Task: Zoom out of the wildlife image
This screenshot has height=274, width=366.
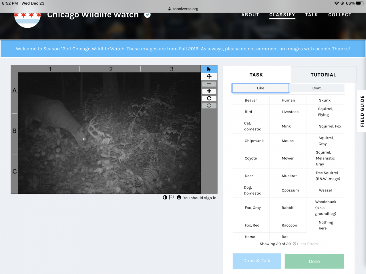Action: (209, 84)
